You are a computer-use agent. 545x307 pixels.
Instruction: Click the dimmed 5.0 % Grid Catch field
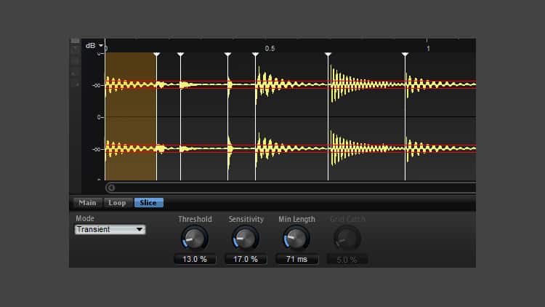pyautogui.click(x=347, y=260)
